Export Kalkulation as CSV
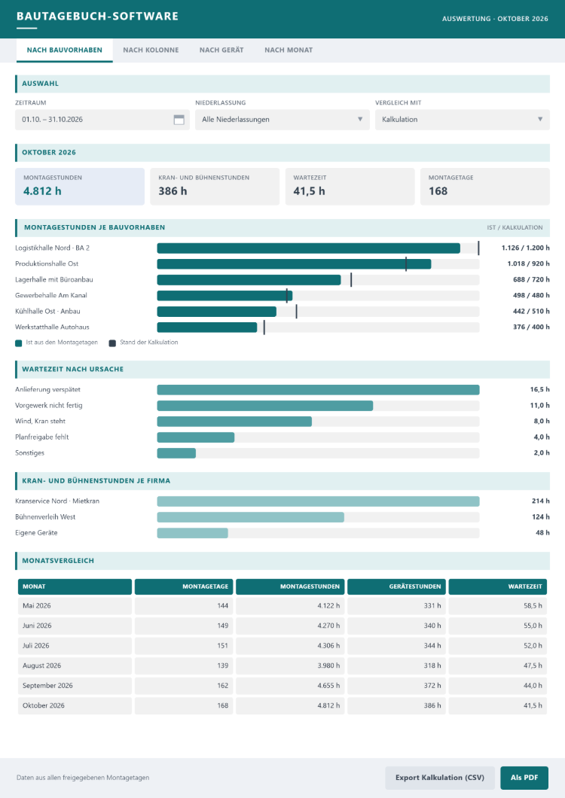The width and height of the screenshot is (565, 798). [440, 778]
